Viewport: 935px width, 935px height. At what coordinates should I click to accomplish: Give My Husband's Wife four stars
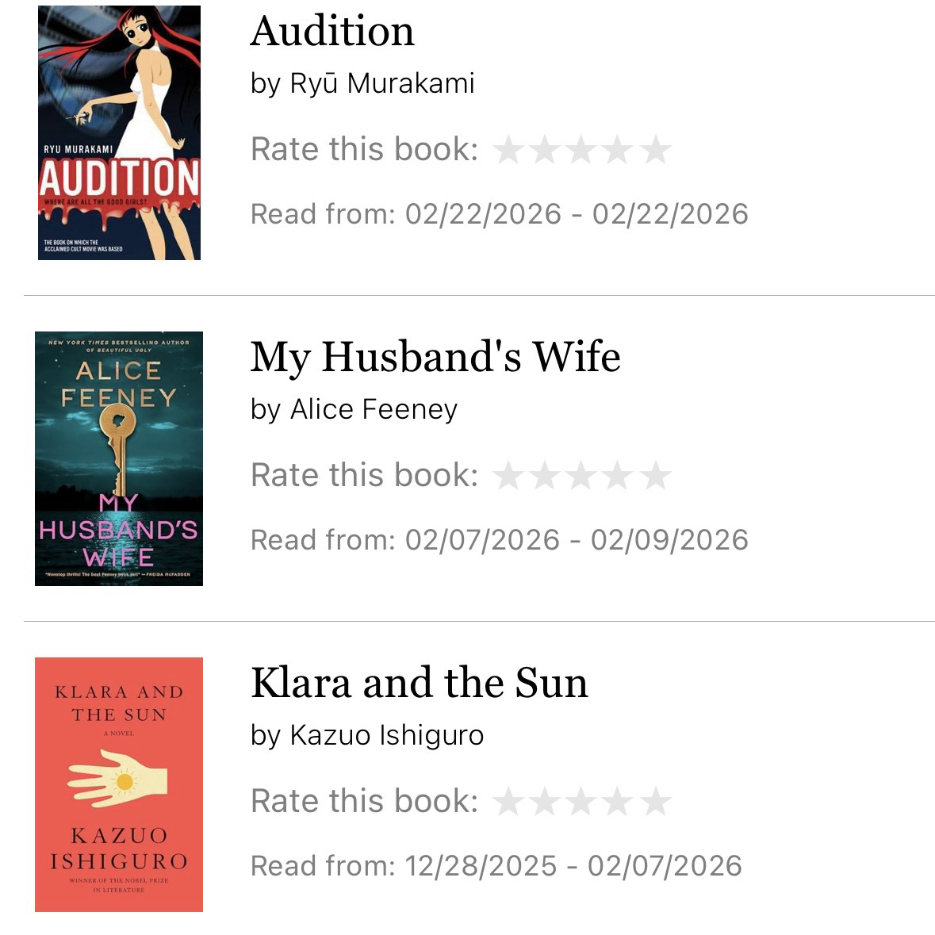[619, 476]
